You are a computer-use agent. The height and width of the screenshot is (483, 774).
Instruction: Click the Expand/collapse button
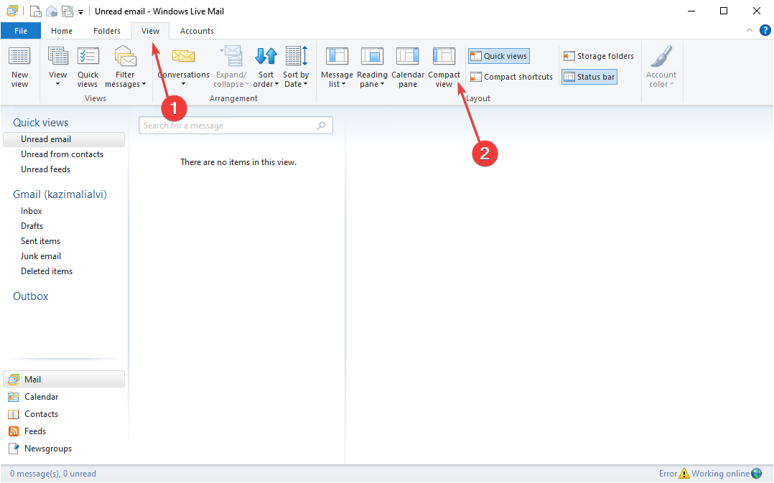(231, 67)
